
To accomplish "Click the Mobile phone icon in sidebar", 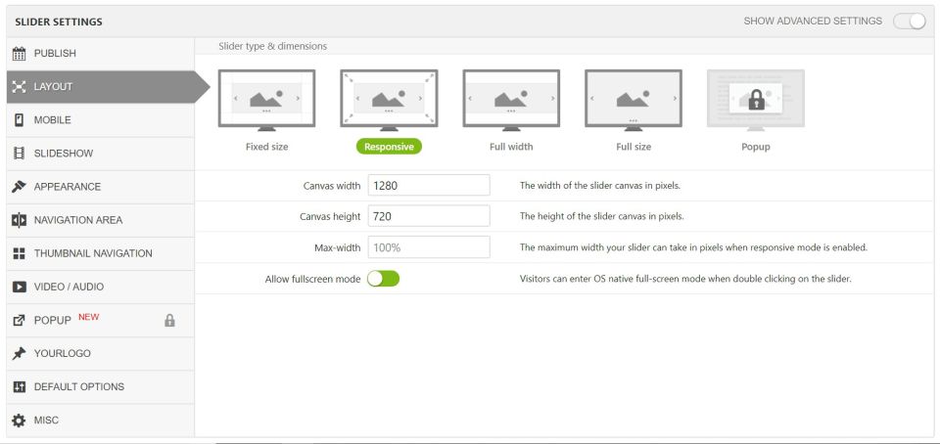I will [x=19, y=120].
